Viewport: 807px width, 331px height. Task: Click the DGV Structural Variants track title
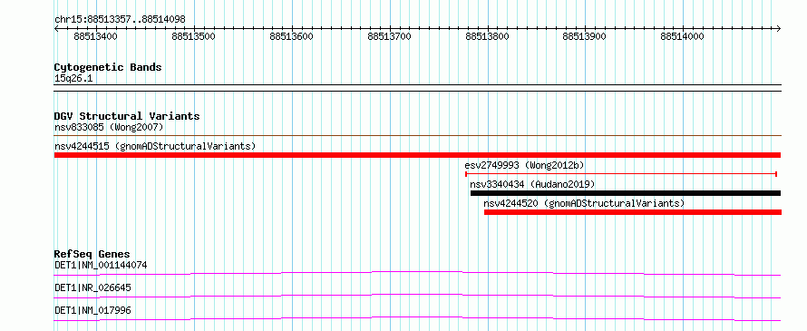point(127,116)
